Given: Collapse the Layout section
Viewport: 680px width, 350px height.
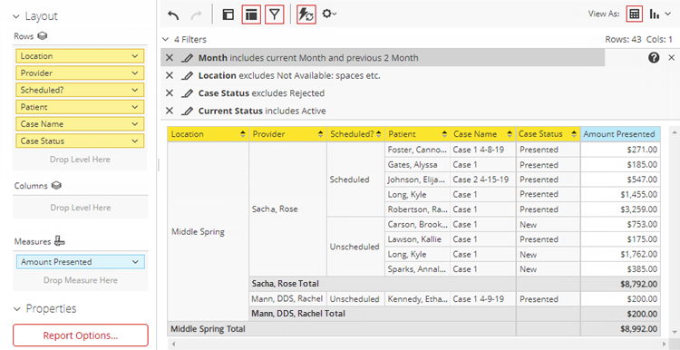Looking at the screenshot, I should coord(16,17).
